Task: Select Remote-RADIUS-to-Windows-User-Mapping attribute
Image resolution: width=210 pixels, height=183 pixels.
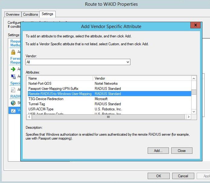Action: tap(60, 94)
